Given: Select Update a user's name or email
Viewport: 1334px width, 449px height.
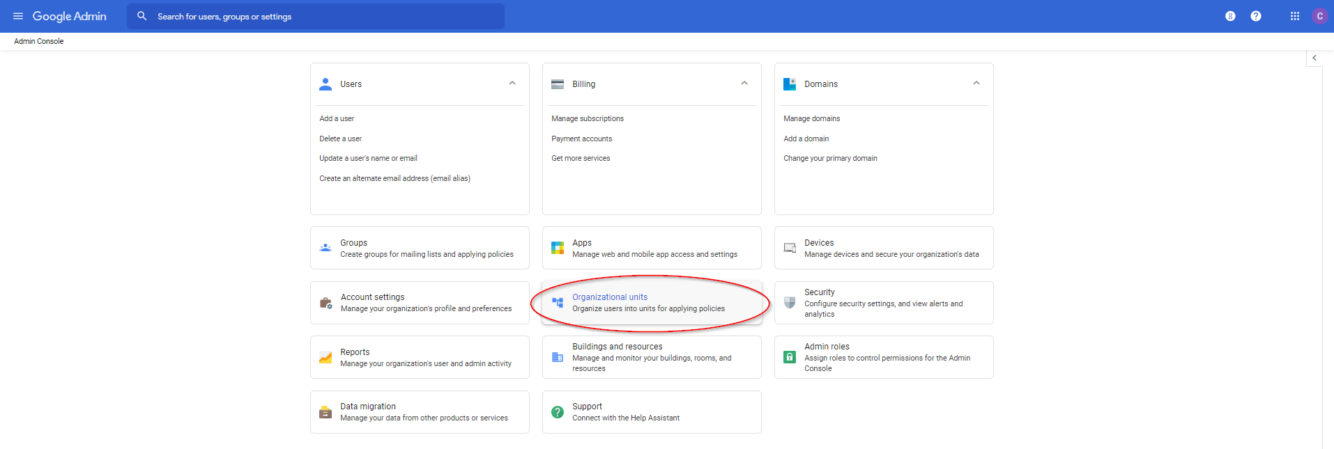Looking at the screenshot, I should (369, 159).
